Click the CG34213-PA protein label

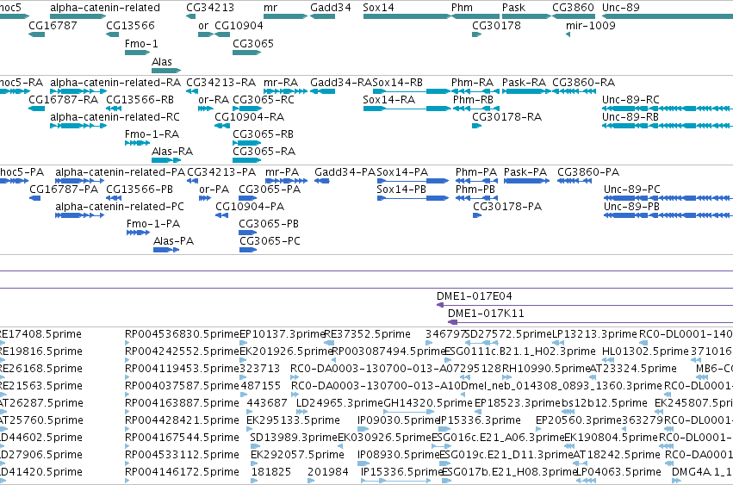[221, 172]
